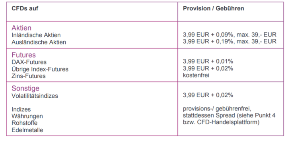Viewport: 286px width, 143px height.
Task: Click the 'Edelmetalle' row label
Action: click(x=27, y=130)
